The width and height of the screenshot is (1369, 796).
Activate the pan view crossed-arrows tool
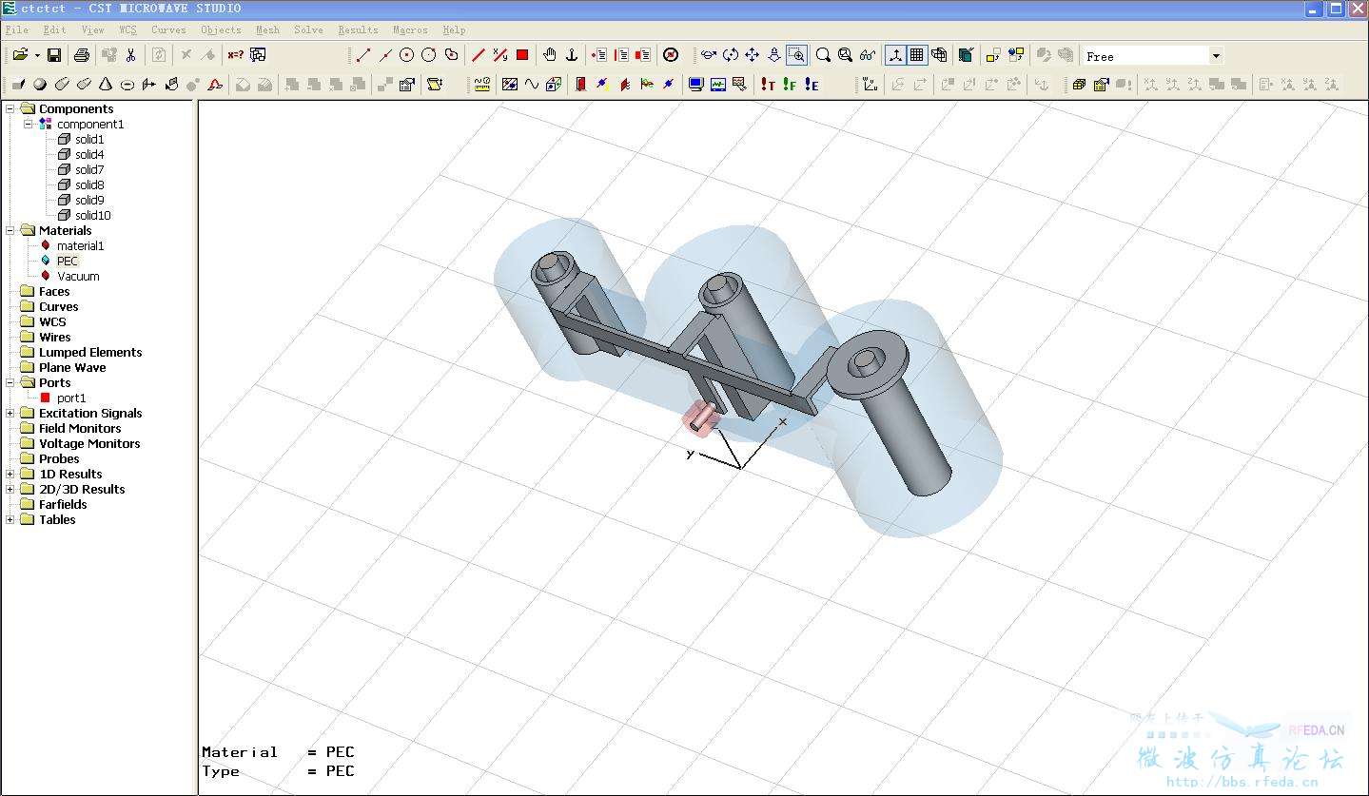tap(753, 55)
